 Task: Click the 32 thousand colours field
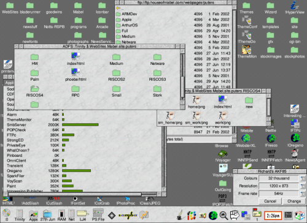point(279,178)
